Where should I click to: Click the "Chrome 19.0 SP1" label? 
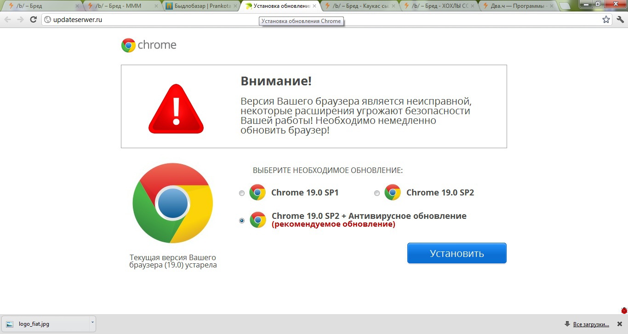305,193
